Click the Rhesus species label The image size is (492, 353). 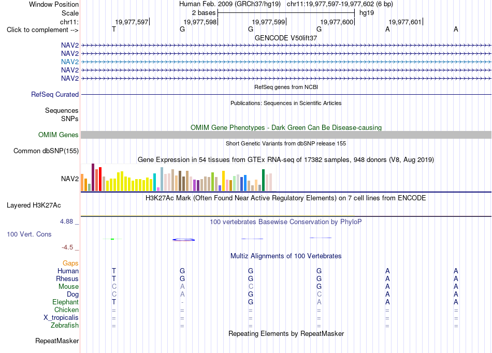click(67, 278)
